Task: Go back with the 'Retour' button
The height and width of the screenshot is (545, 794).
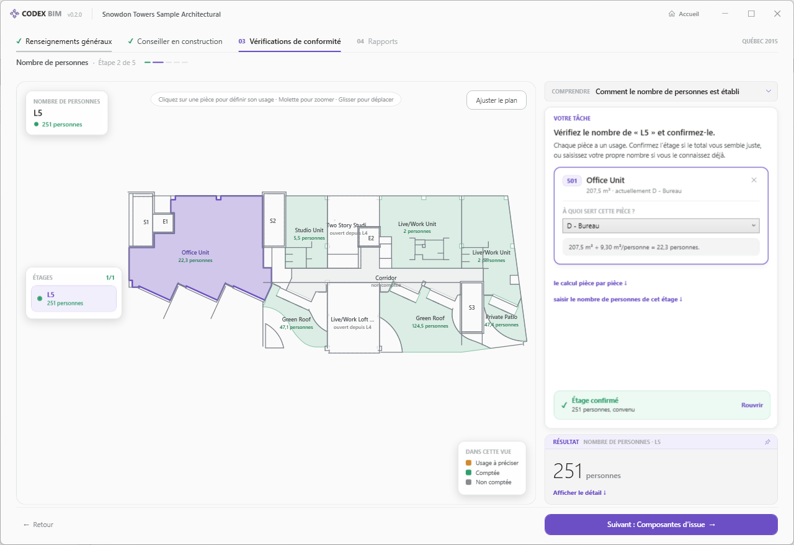Action: point(38,525)
